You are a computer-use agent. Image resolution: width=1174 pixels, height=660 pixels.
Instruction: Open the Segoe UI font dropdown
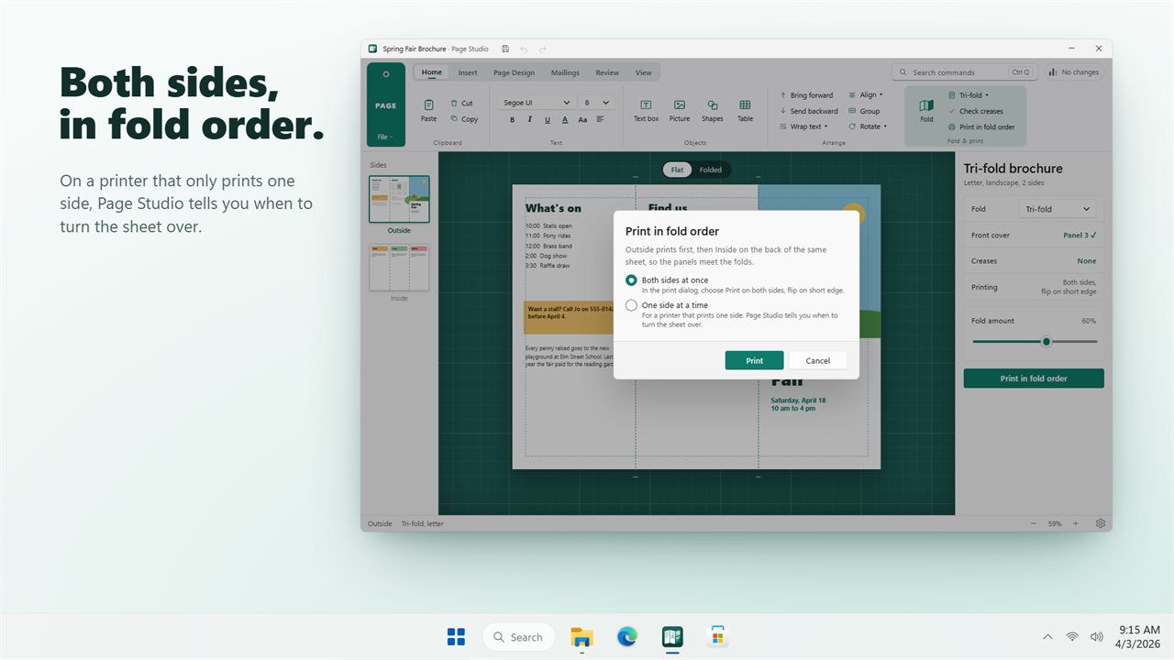coord(537,103)
